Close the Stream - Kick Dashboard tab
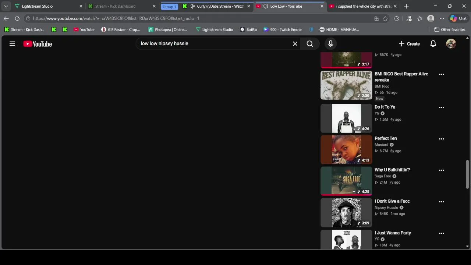471x265 pixels. (x=154, y=6)
